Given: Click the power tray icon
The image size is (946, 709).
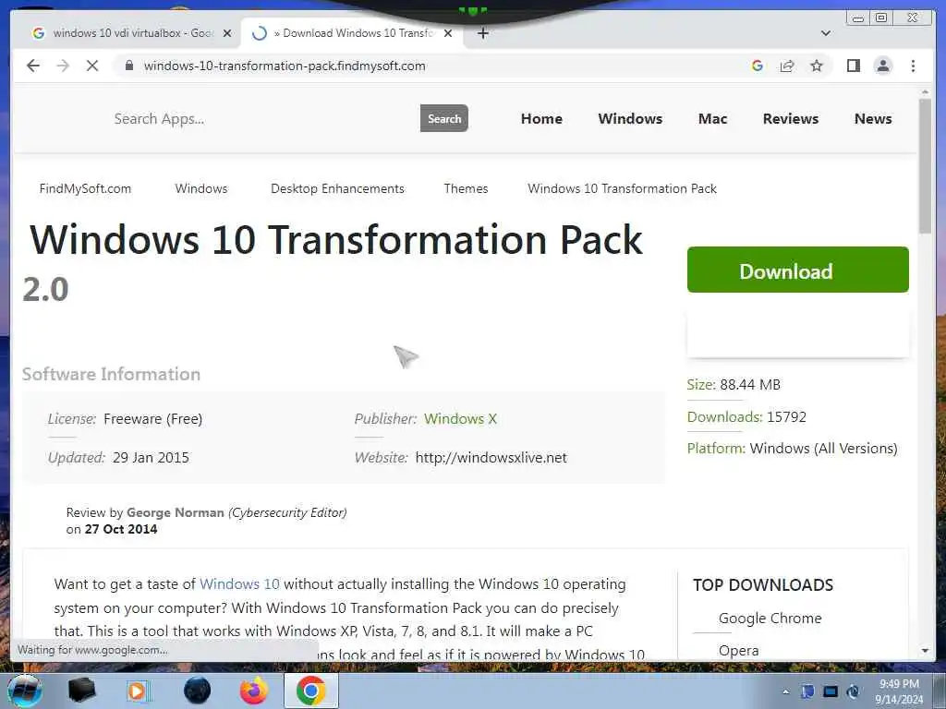Looking at the screenshot, I should (853, 691).
